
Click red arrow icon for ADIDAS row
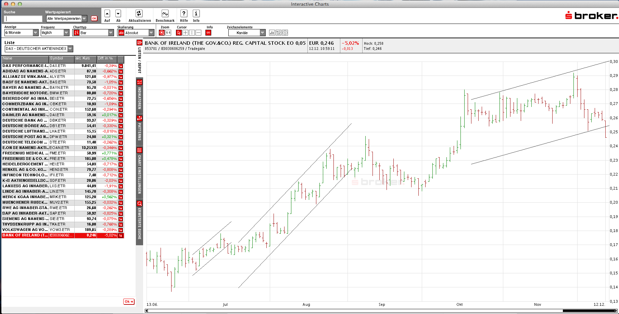point(121,71)
